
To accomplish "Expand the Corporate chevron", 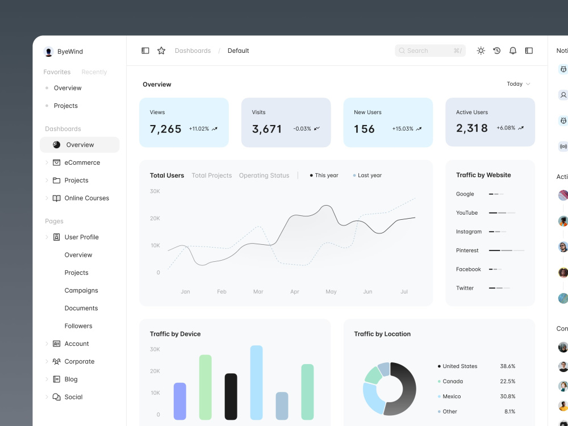I will pyautogui.click(x=47, y=361).
